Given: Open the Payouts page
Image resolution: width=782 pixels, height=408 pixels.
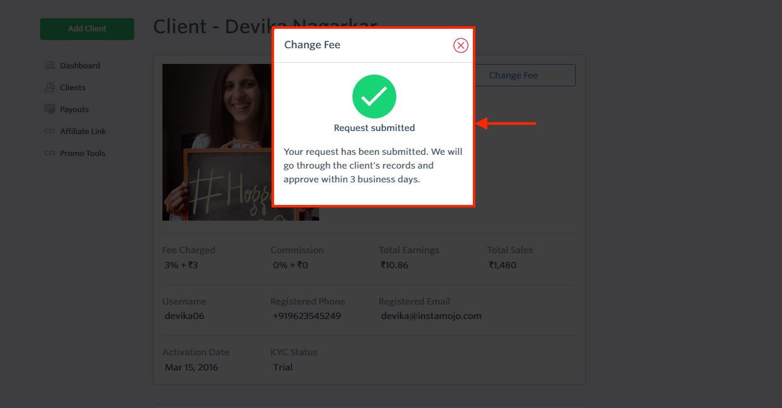Looking at the screenshot, I should 75,109.
